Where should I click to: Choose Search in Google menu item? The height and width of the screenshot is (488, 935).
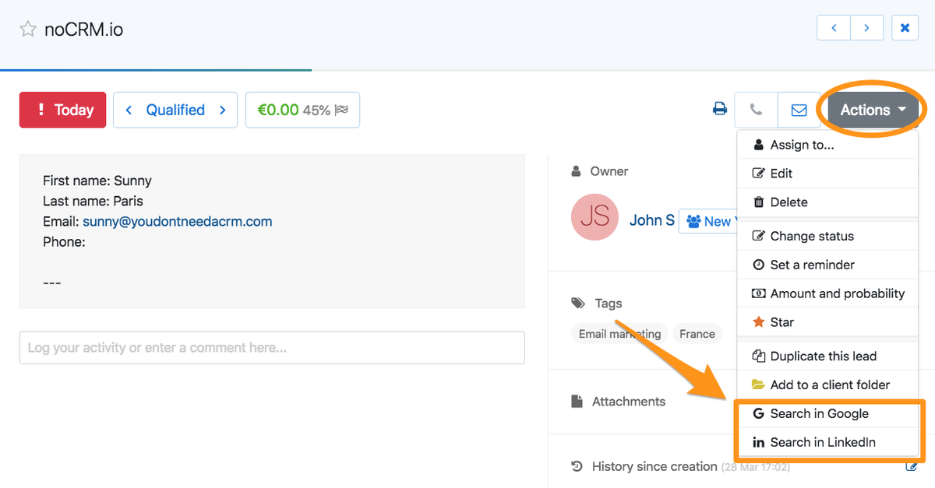[x=819, y=414]
